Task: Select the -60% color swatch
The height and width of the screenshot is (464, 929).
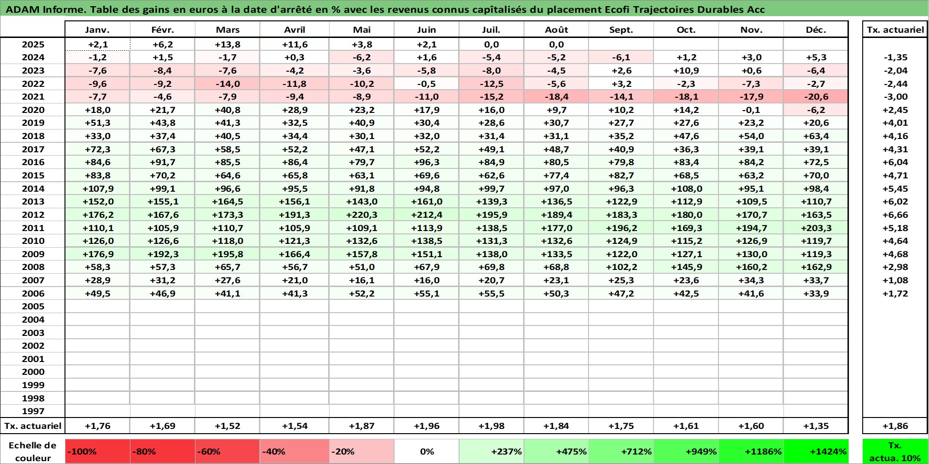Action: point(228,451)
